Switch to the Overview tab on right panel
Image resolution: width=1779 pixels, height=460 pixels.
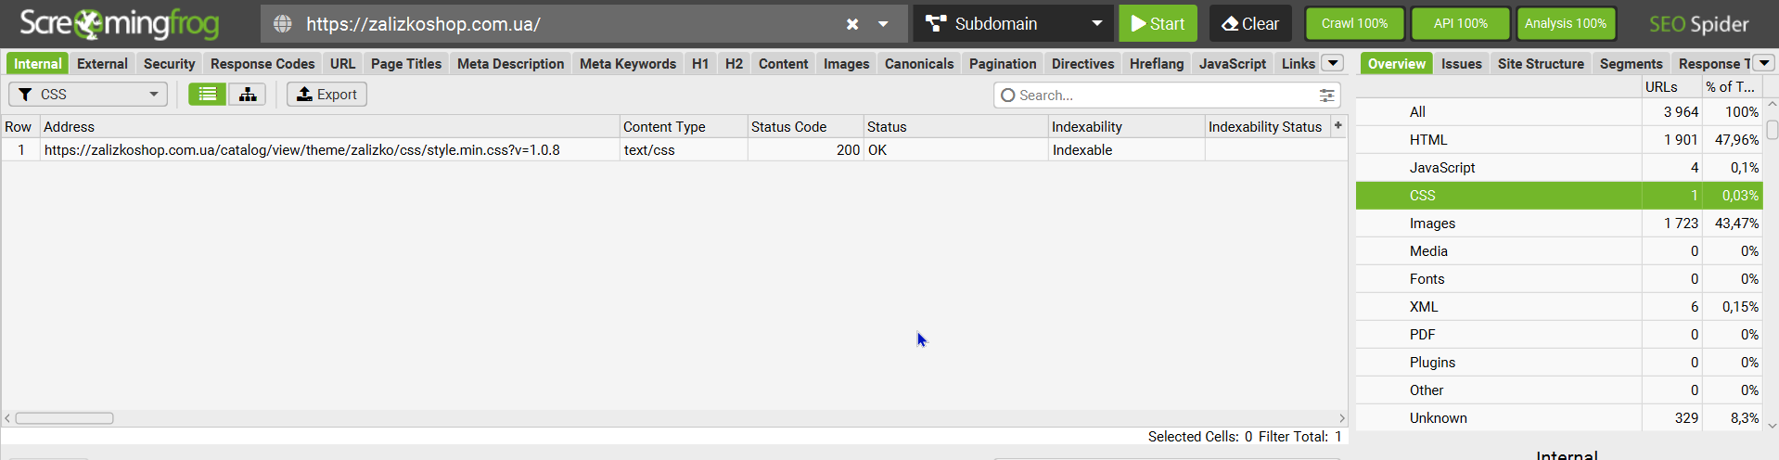tap(1396, 63)
